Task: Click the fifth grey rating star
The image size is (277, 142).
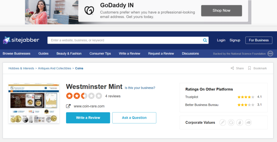Action: click(99, 96)
